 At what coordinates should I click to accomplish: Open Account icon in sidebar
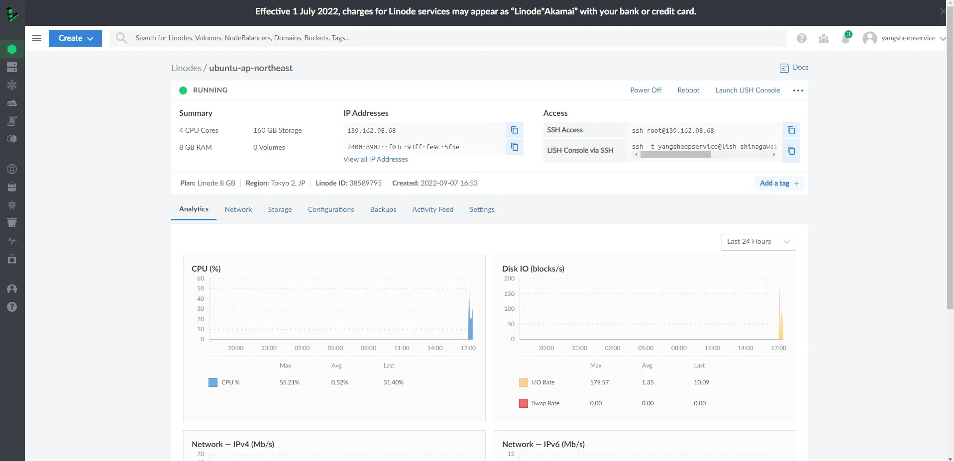pyautogui.click(x=12, y=289)
